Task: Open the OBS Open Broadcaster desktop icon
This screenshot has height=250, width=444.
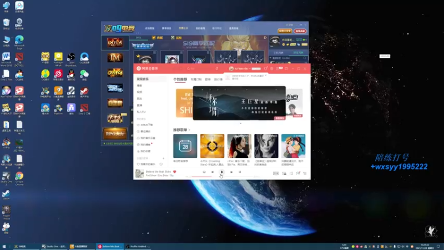Action: (x=71, y=59)
